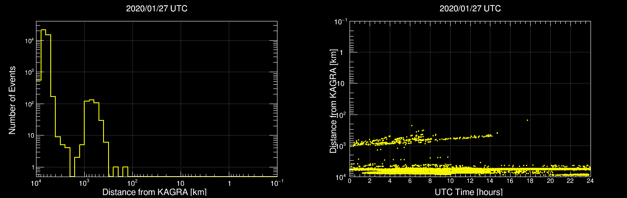Click the '24' tick on the UTC Time axis

click(591, 181)
